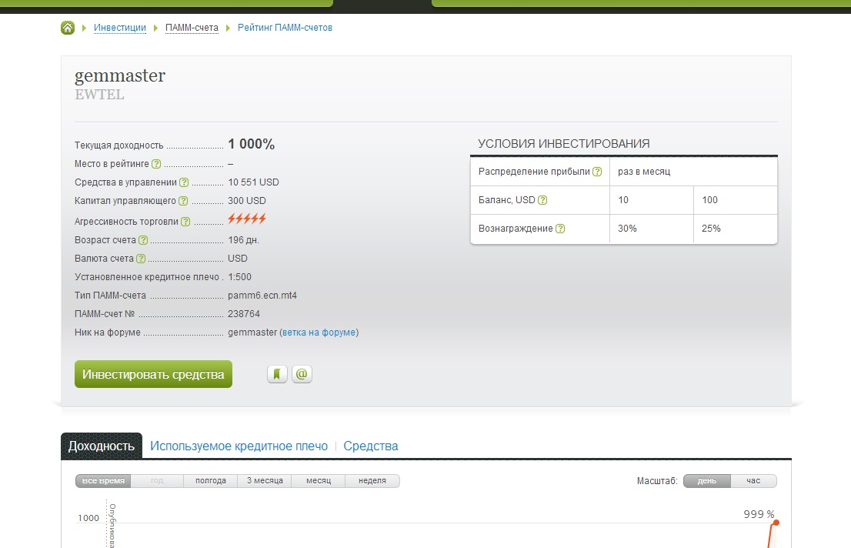This screenshot has height=548, width=851.
Task: Open Рейтинг ПАММ-счетов breadcrumb link
Action: click(x=285, y=28)
